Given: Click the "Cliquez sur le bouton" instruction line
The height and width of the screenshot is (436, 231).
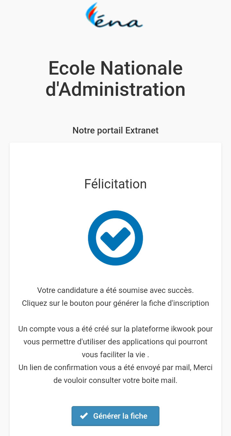Looking at the screenshot, I should (x=116, y=303).
